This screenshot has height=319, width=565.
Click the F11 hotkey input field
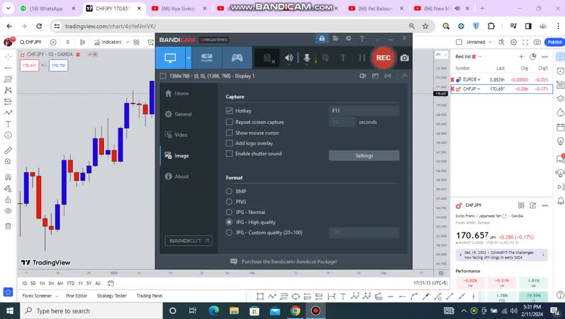tap(364, 111)
